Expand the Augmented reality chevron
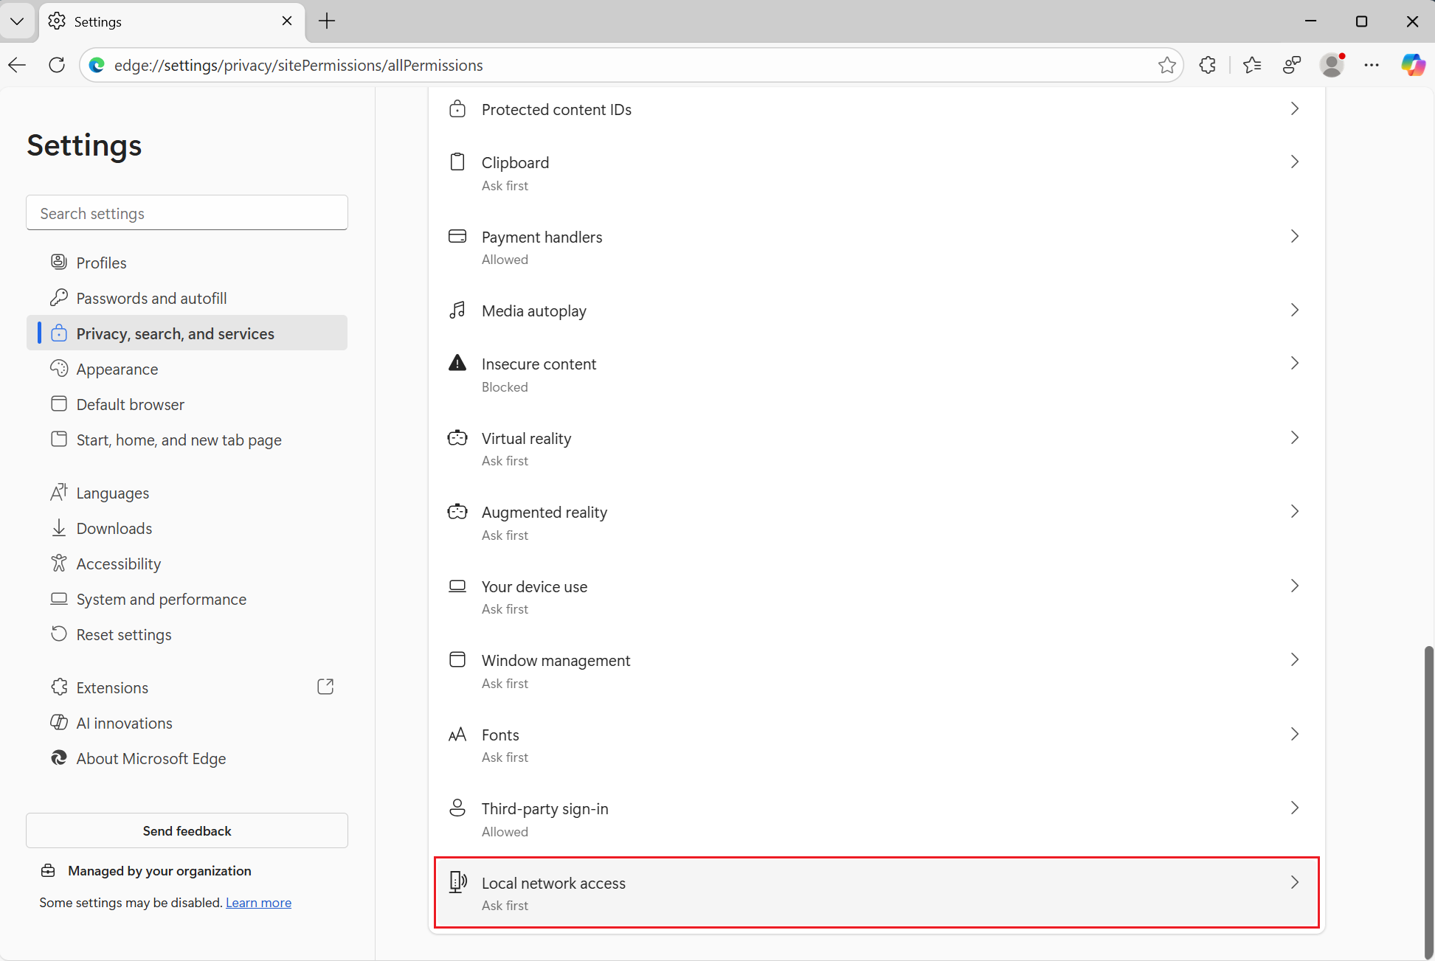This screenshot has height=961, width=1435. tap(1295, 511)
